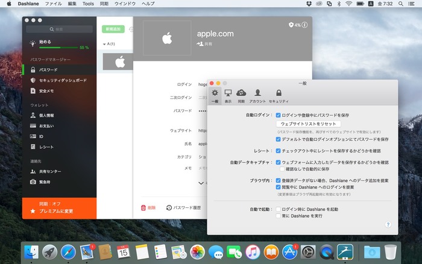
Task: Switch to the 表示 display preferences tab
Action: pyautogui.click(x=228, y=96)
